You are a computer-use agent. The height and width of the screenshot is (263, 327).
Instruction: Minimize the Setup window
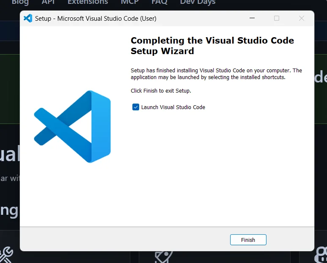click(x=252, y=18)
